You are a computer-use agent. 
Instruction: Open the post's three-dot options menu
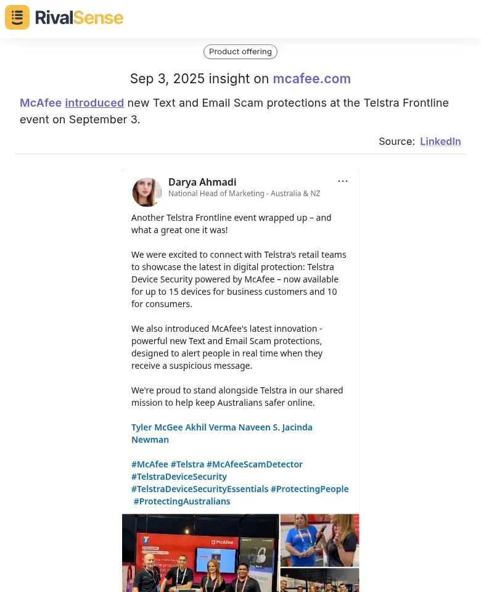coord(342,181)
